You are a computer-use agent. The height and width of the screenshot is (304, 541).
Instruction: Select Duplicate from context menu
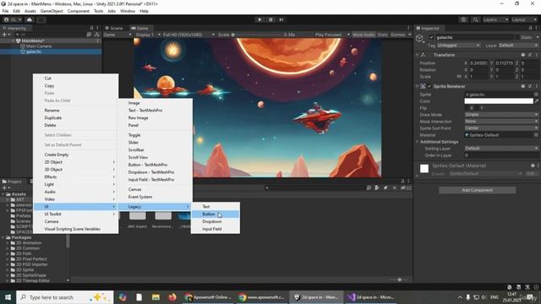(x=75, y=118)
